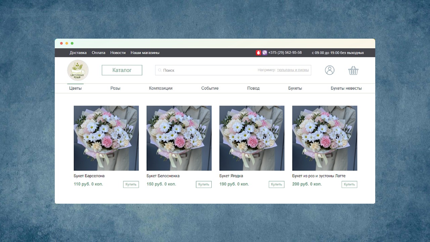Open the Букет Ягодка title

[231, 176]
